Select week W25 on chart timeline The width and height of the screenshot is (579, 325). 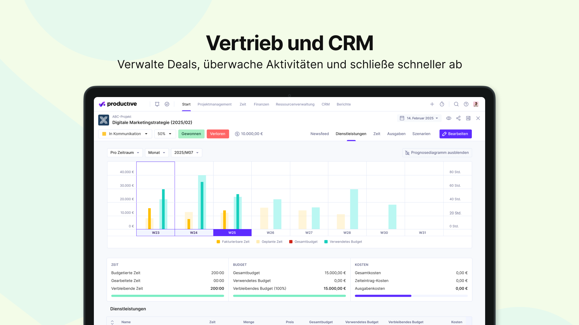tap(232, 233)
